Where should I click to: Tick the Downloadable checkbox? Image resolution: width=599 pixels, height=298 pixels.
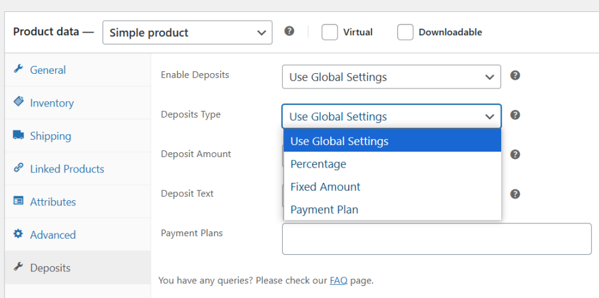point(405,32)
